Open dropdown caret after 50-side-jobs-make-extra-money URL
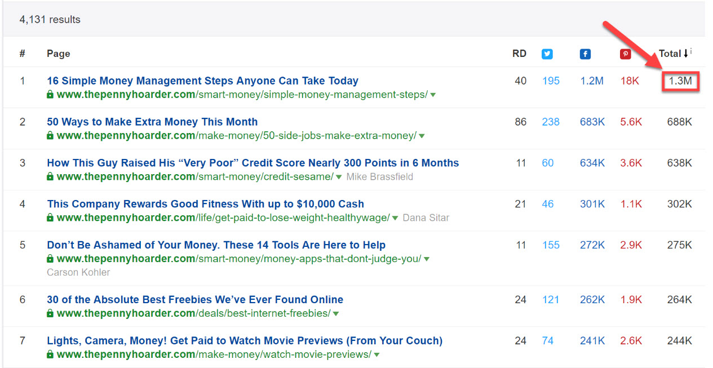713x368 pixels. coord(422,136)
